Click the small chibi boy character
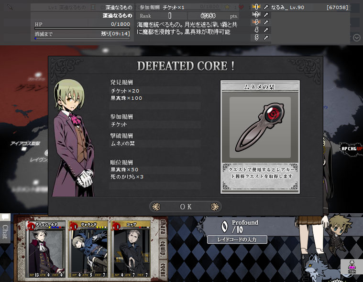This screenshot has height=282, width=363. pyautogui.click(x=339, y=236)
